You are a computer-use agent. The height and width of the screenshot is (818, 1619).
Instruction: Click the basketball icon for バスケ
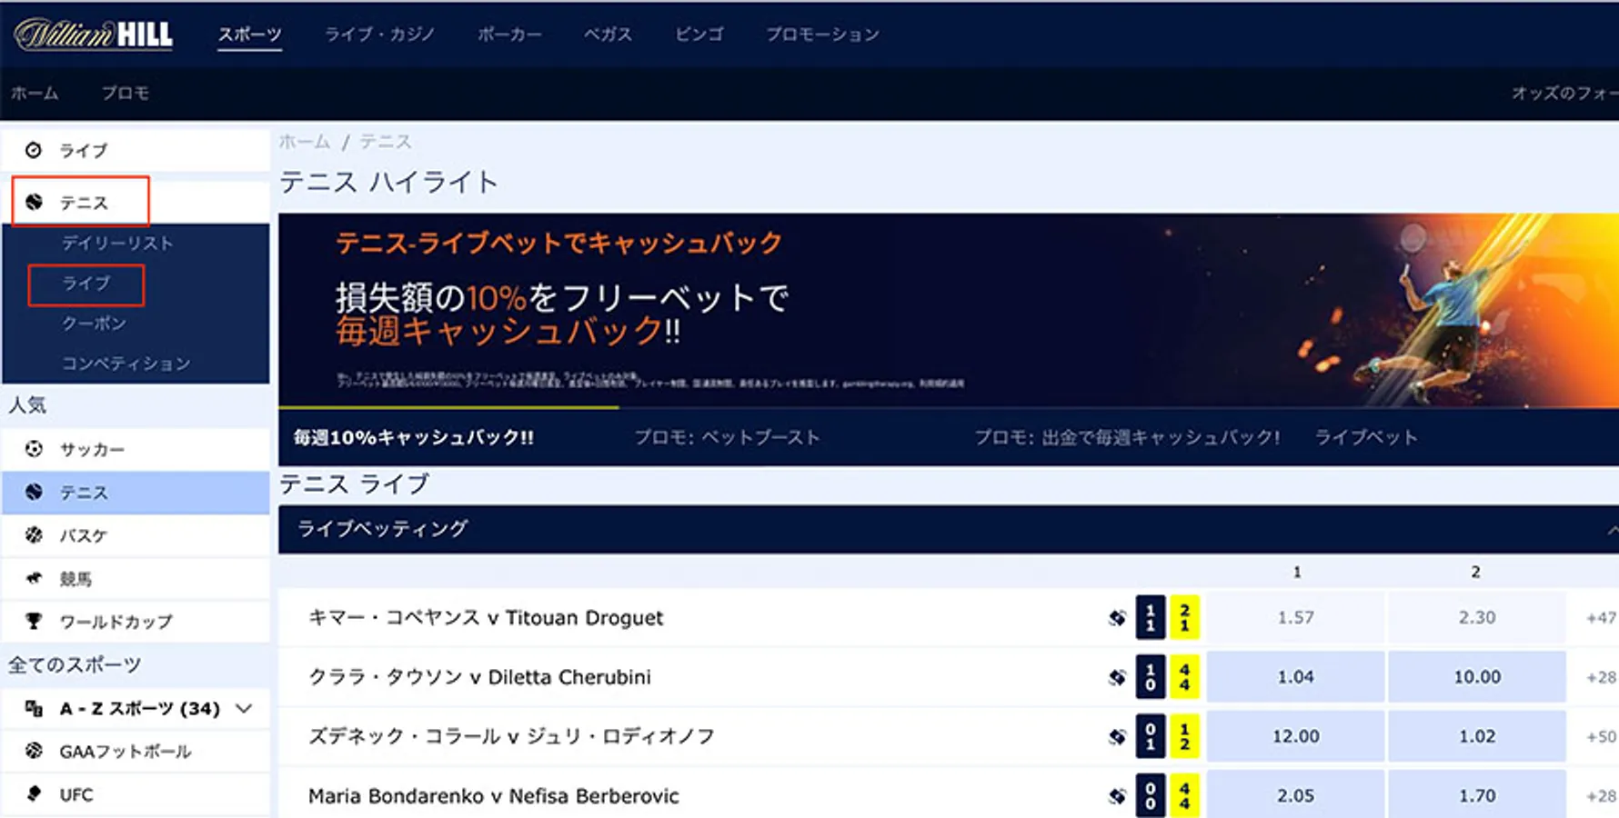coord(34,535)
